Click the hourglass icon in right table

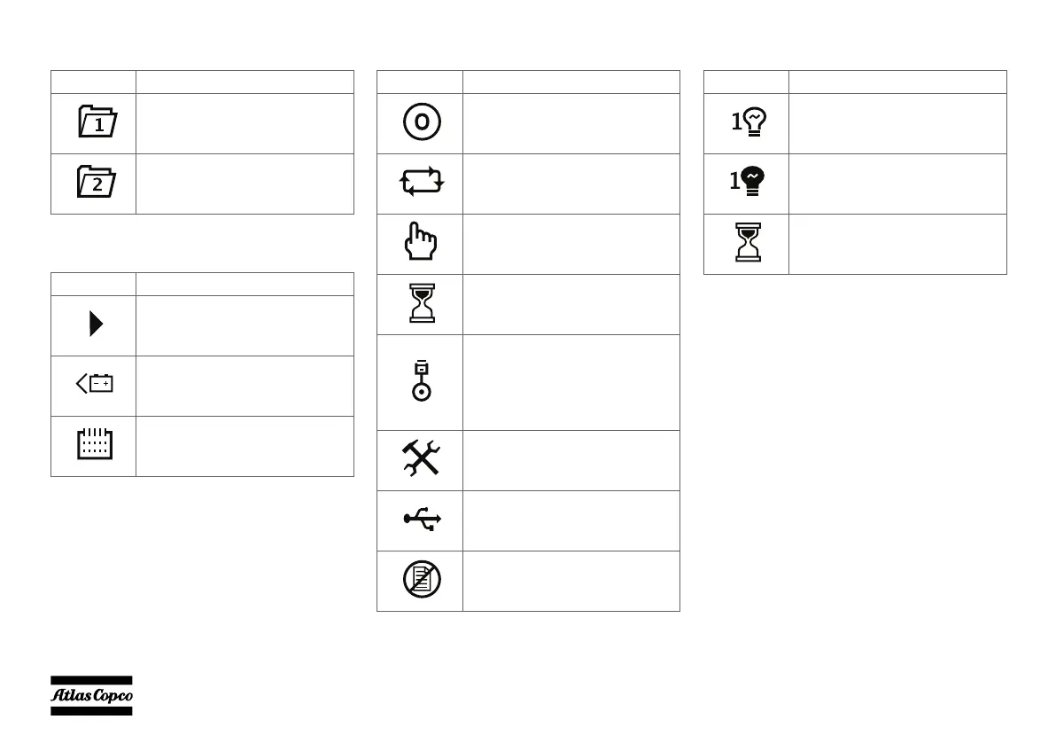pyautogui.click(x=749, y=242)
